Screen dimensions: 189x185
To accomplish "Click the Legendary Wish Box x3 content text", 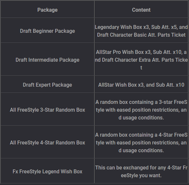I will pyautogui.click(x=141, y=31).
